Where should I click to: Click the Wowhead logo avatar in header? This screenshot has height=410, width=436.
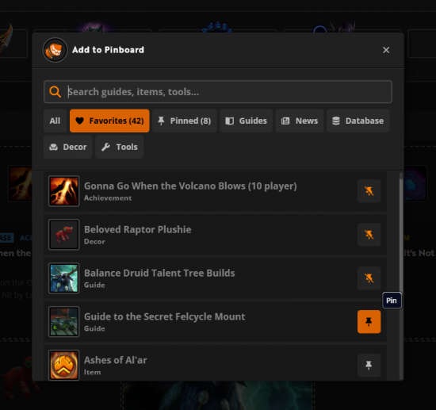[55, 50]
